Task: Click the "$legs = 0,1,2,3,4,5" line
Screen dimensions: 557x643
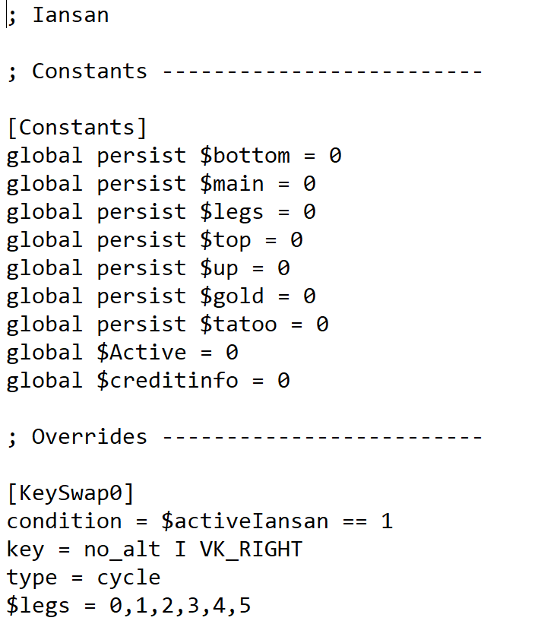Action: click(x=128, y=606)
